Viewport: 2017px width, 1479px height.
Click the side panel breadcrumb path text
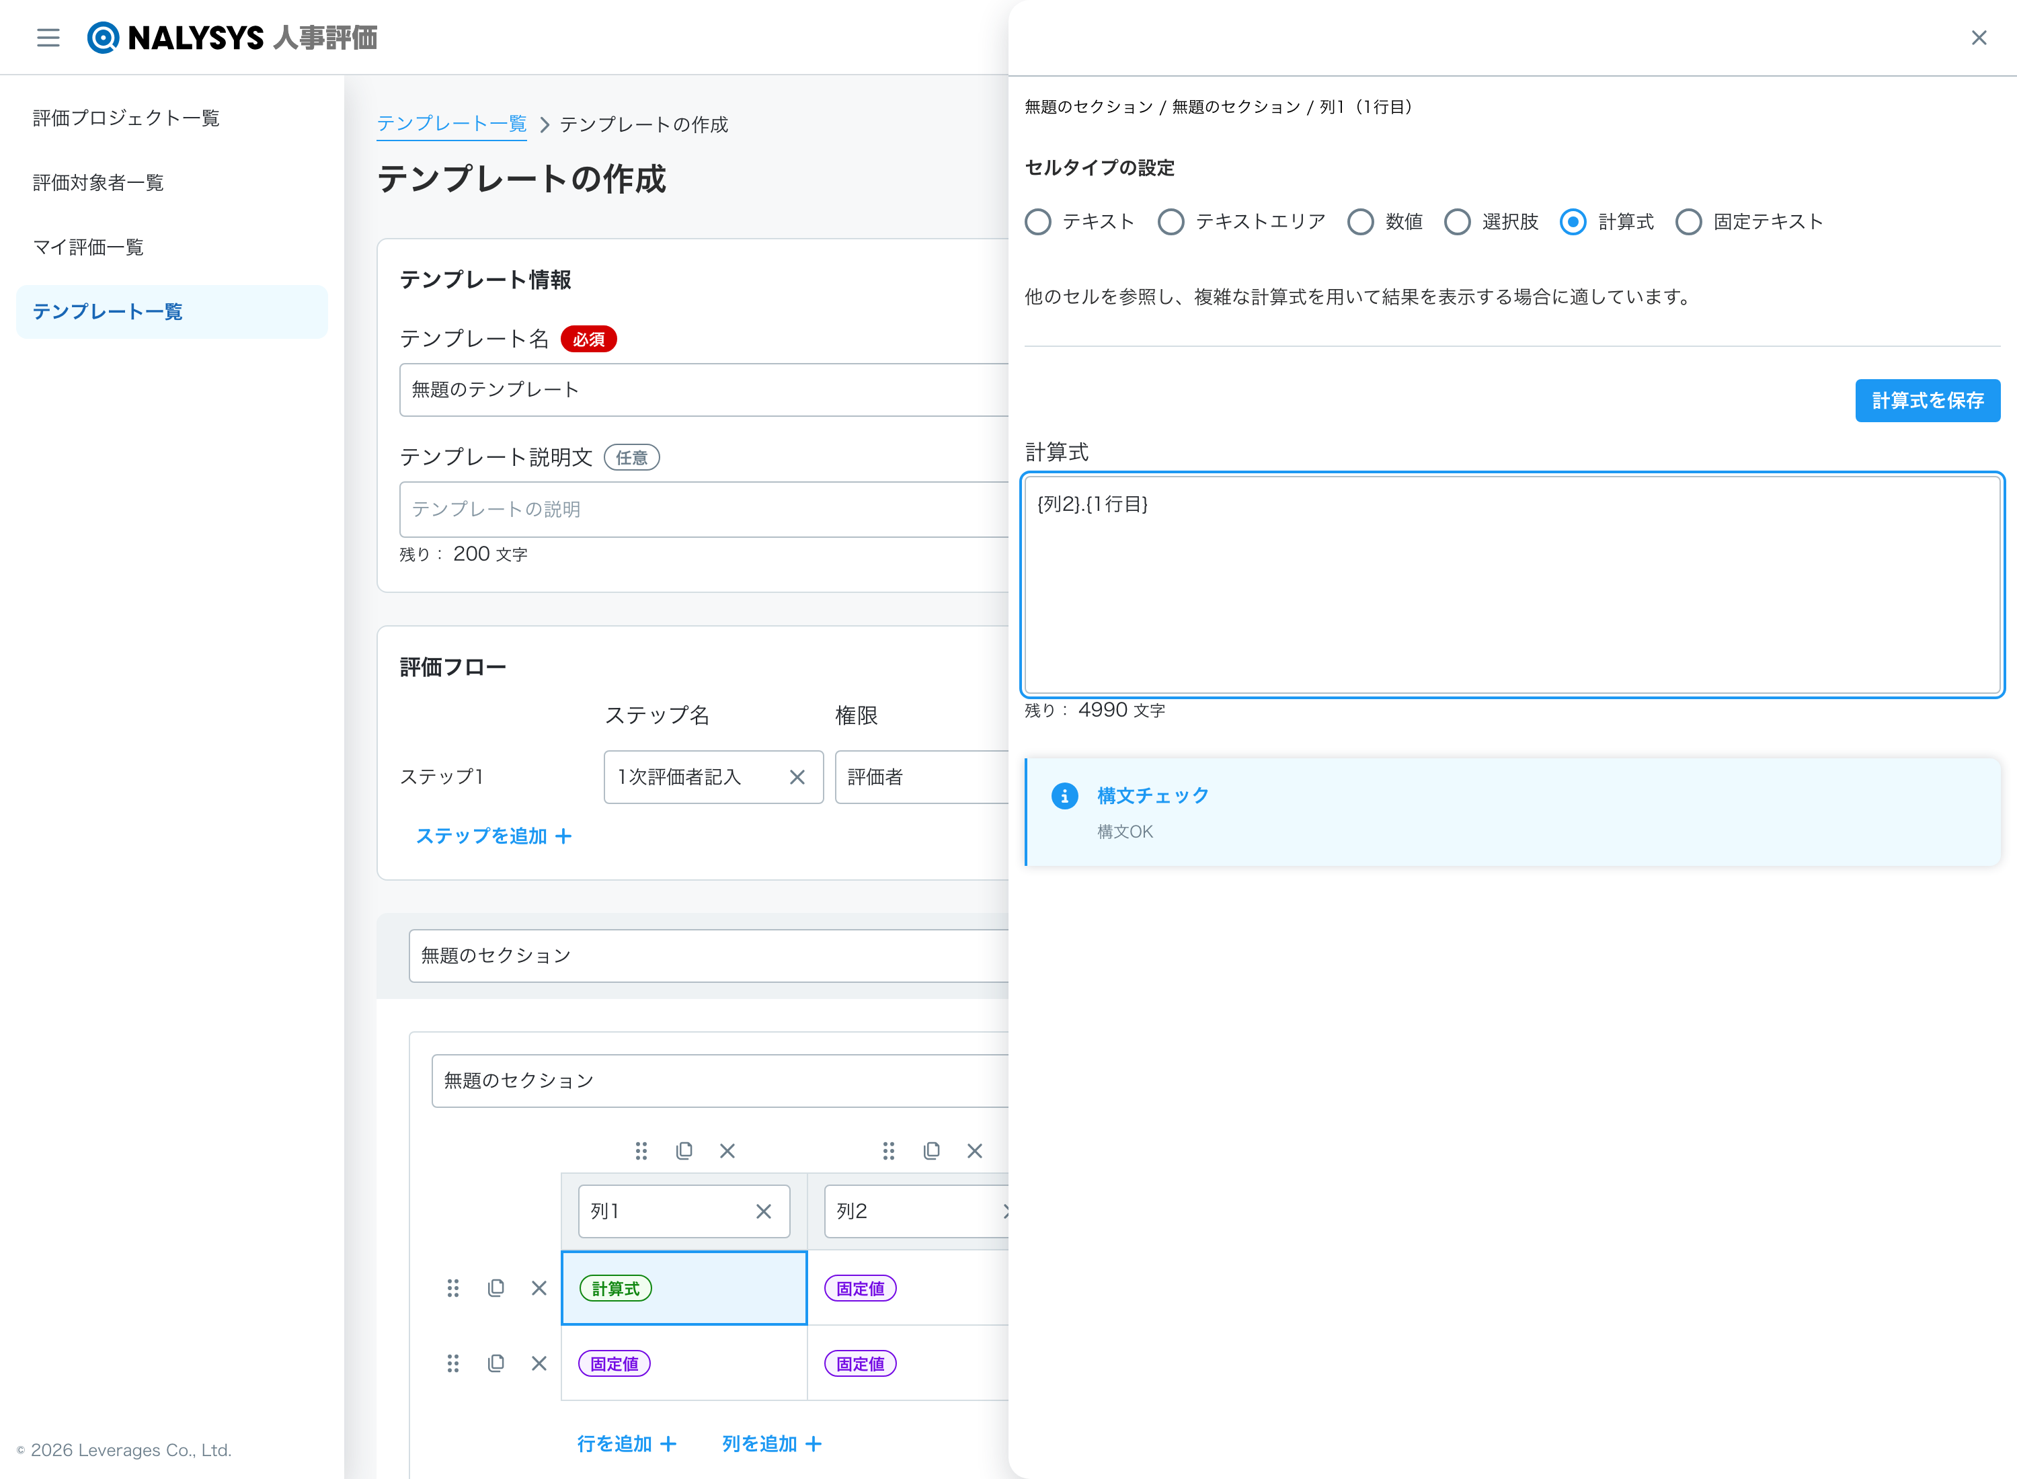[x=1220, y=106]
